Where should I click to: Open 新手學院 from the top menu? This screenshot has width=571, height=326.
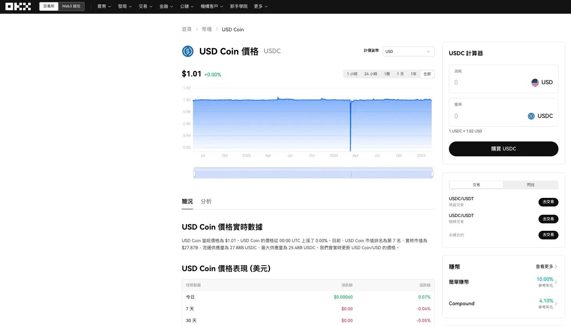[x=239, y=6]
